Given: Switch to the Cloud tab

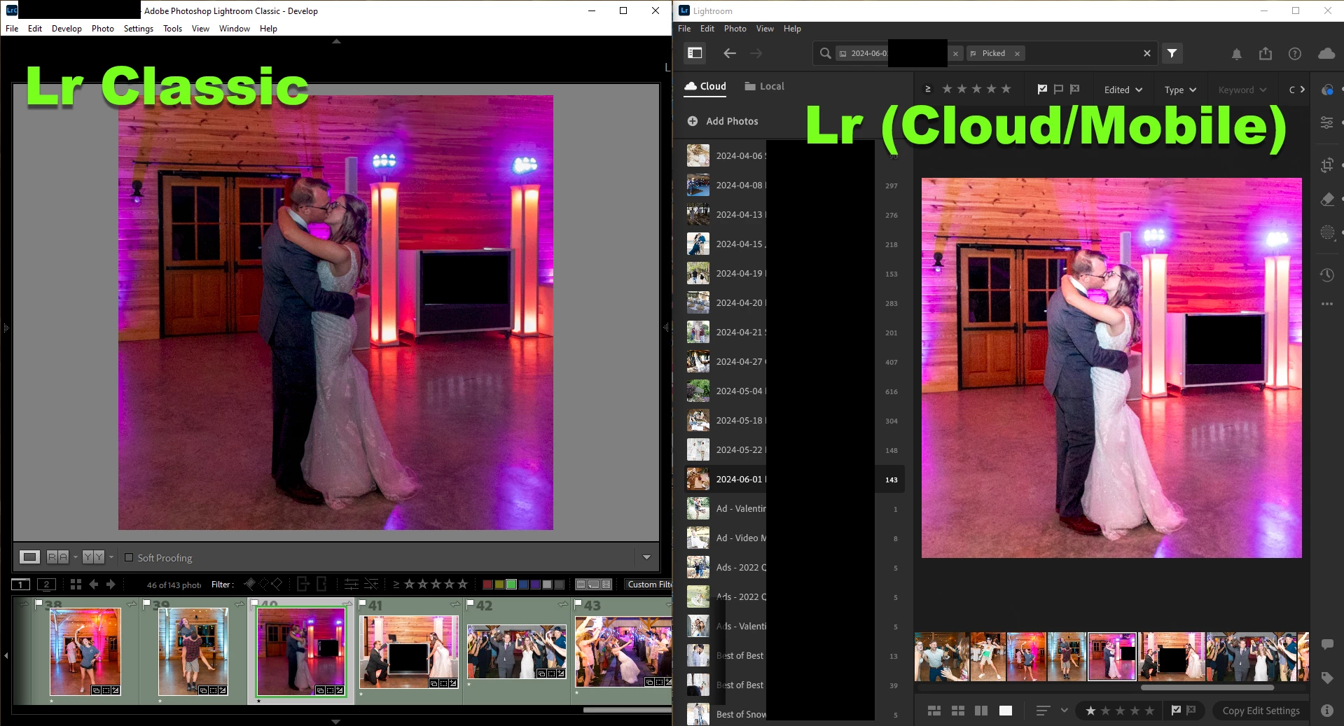Looking at the screenshot, I should coord(705,86).
